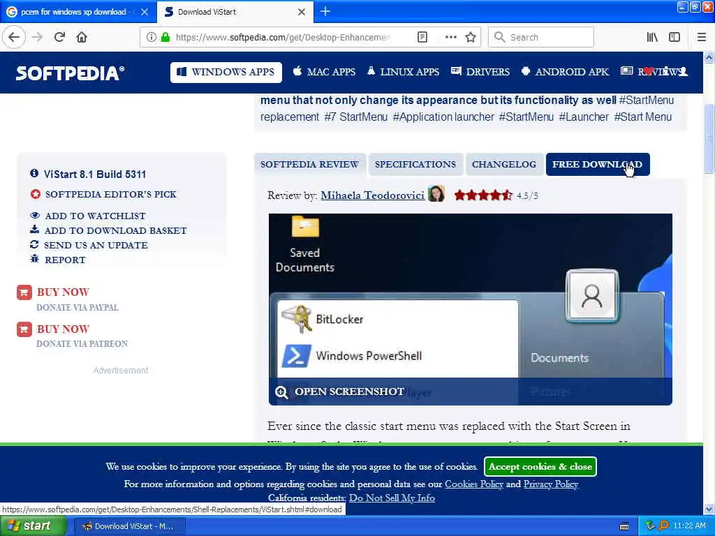The height and width of the screenshot is (536, 715).
Task: Open Mac Apps section
Action: click(x=324, y=72)
